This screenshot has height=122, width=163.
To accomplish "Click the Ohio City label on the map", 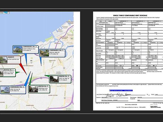I will (53, 61).
